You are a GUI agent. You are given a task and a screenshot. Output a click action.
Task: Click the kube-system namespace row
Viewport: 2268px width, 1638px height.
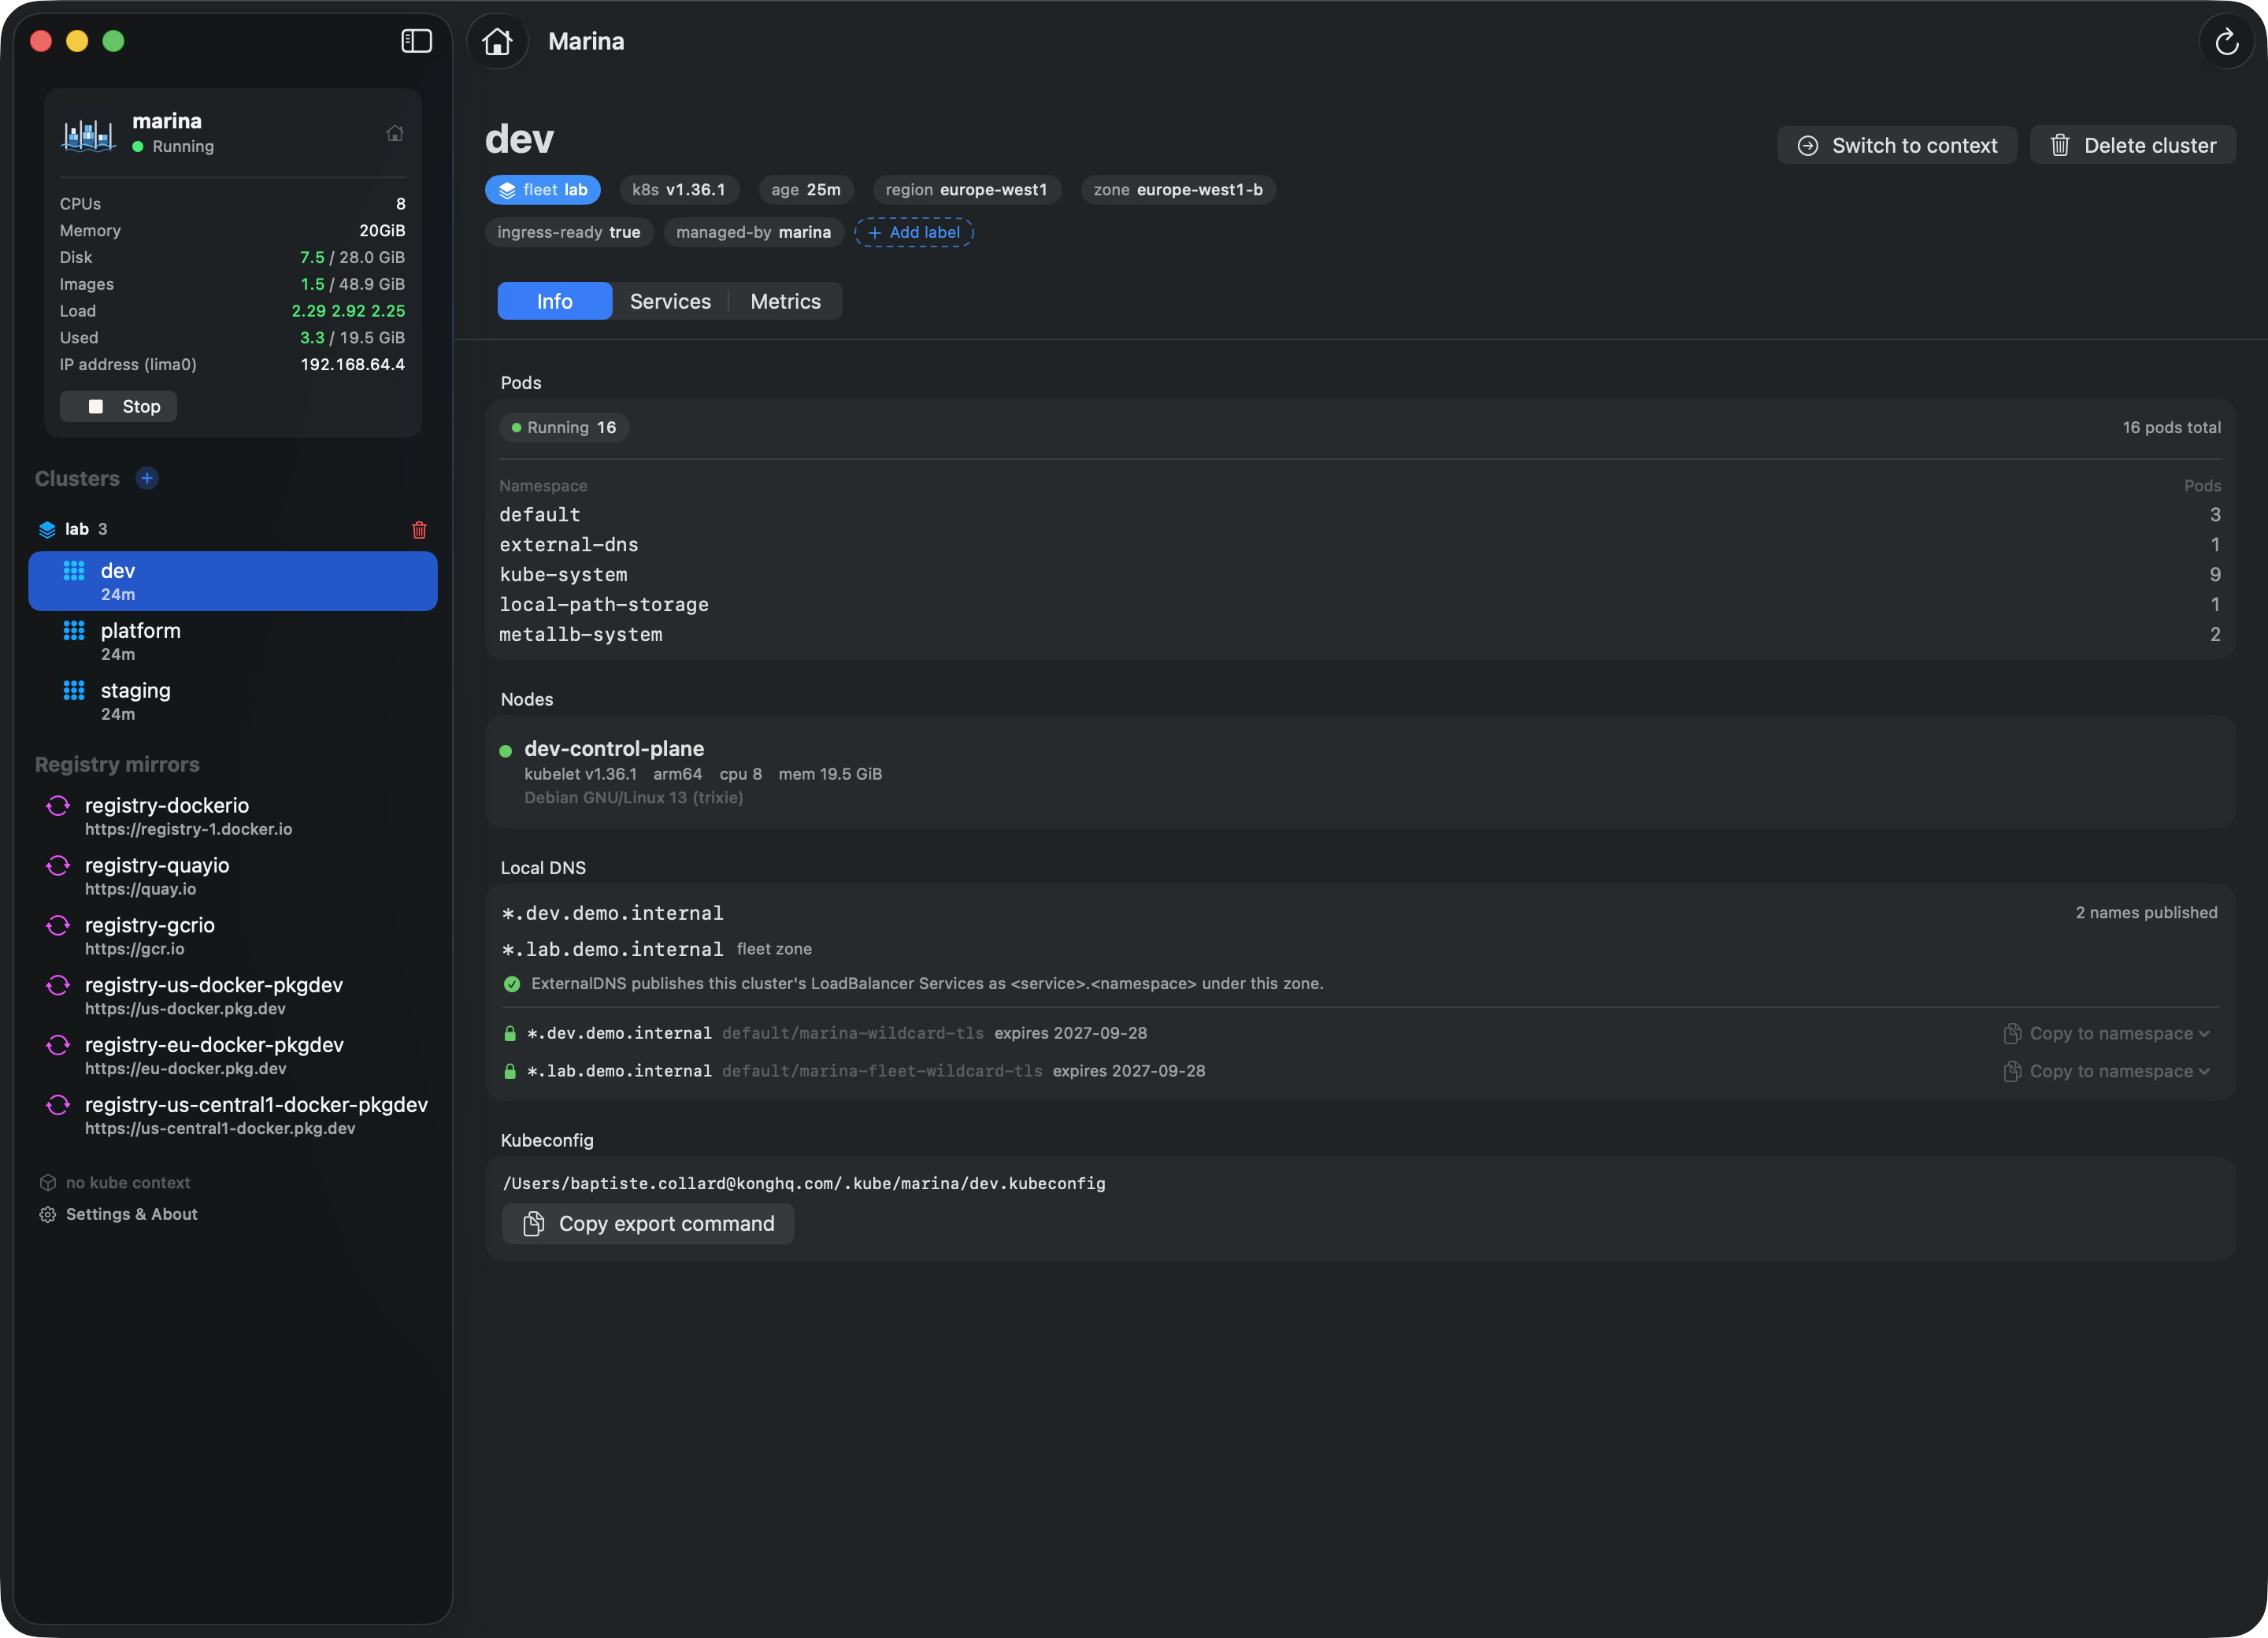[1360, 575]
